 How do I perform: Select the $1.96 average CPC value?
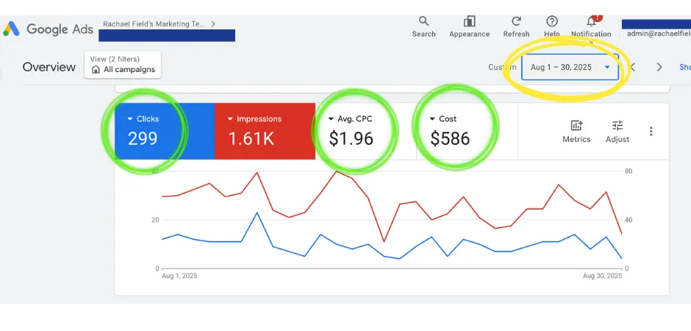[351, 139]
